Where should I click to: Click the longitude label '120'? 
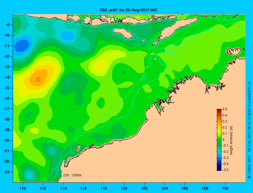(124, 188)
